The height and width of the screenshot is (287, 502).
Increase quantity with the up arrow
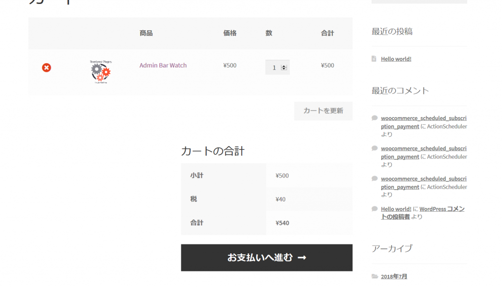tap(284, 66)
